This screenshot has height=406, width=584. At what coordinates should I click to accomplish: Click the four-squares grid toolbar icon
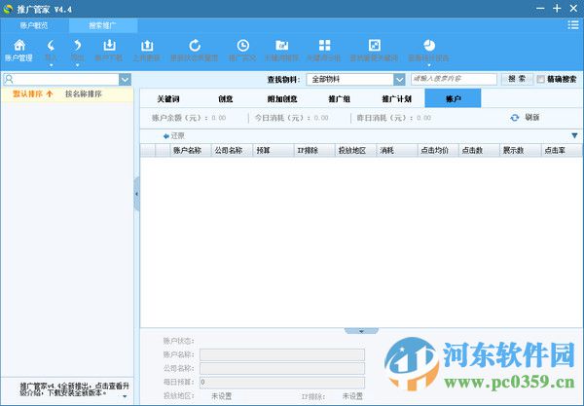point(325,46)
